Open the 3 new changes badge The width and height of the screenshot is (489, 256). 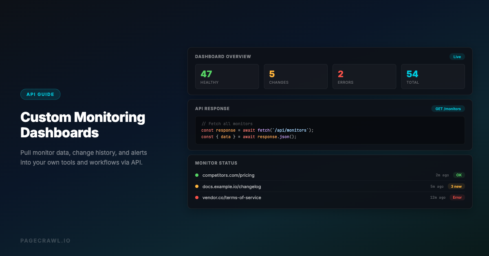coord(456,186)
